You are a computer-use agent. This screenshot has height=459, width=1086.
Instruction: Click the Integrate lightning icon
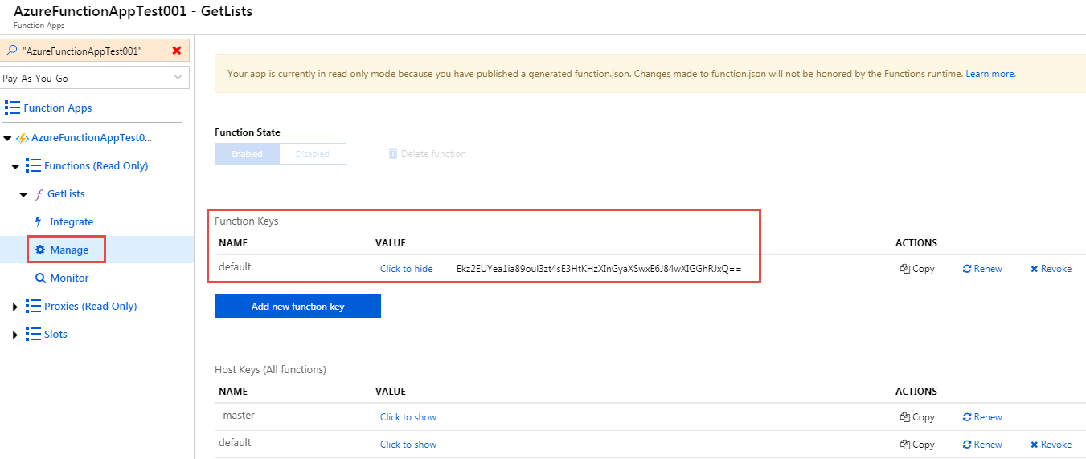pos(38,221)
